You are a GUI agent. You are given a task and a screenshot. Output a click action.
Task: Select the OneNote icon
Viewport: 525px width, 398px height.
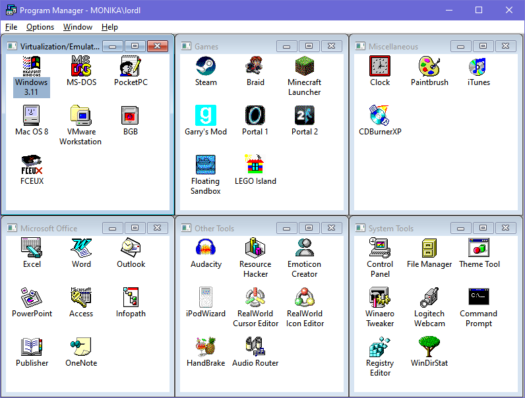[81, 347]
